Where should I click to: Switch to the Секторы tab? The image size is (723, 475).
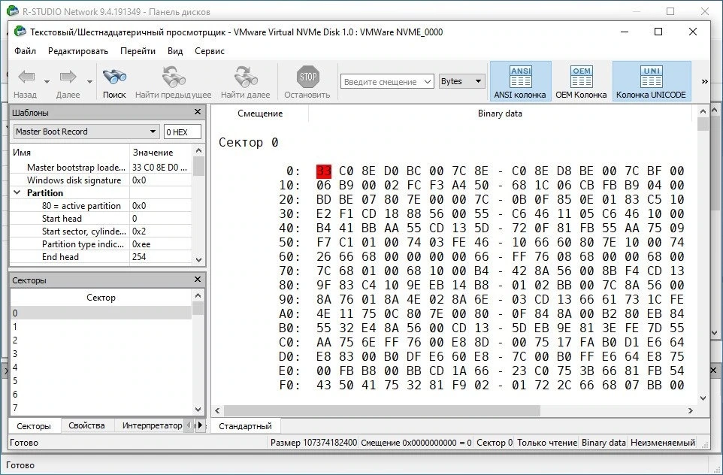click(34, 426)
